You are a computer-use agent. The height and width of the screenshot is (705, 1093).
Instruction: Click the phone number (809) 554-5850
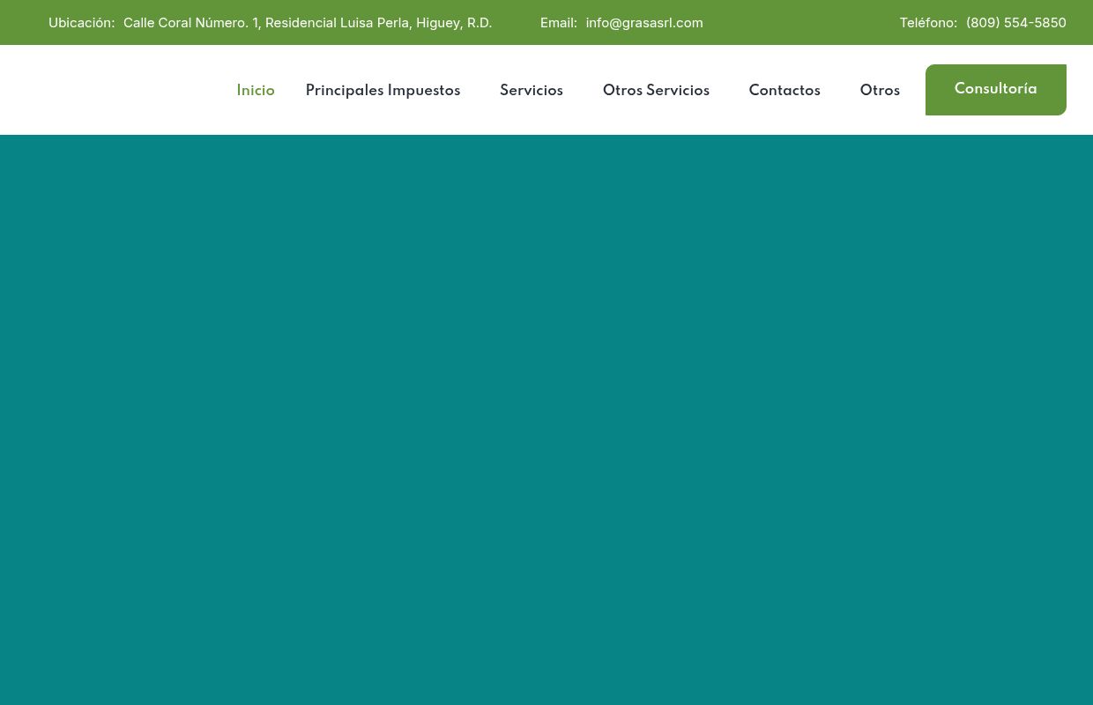coord(1016,23)
